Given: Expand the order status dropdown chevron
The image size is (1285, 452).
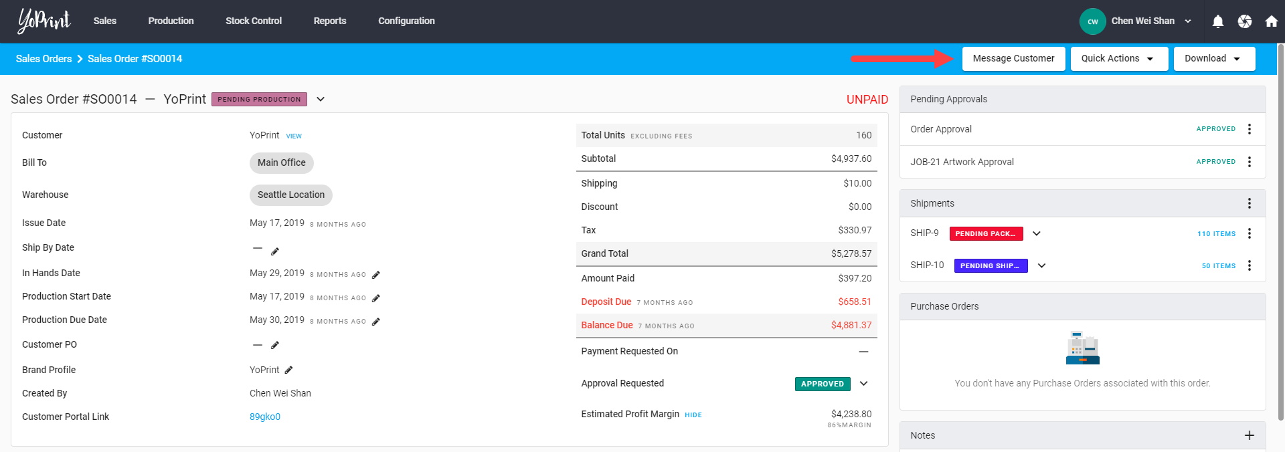Looking at the screenshot, I should coord(321,99).
